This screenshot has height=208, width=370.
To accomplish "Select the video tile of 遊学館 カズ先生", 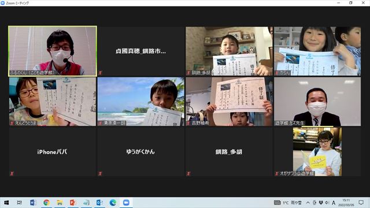I will 317,102.
